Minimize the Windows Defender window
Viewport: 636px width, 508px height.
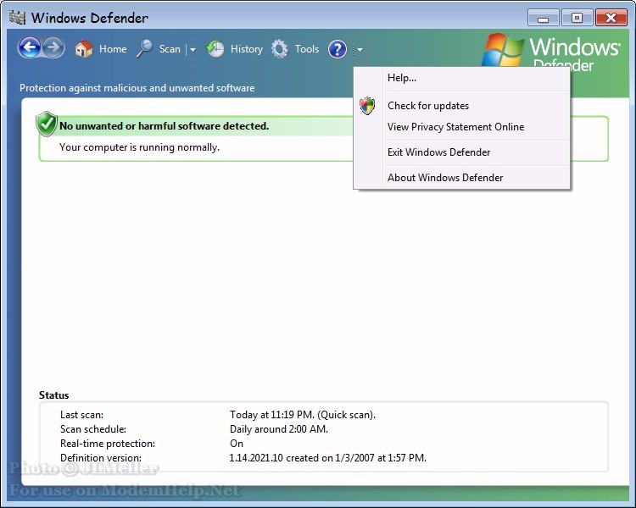pos(543,18)
